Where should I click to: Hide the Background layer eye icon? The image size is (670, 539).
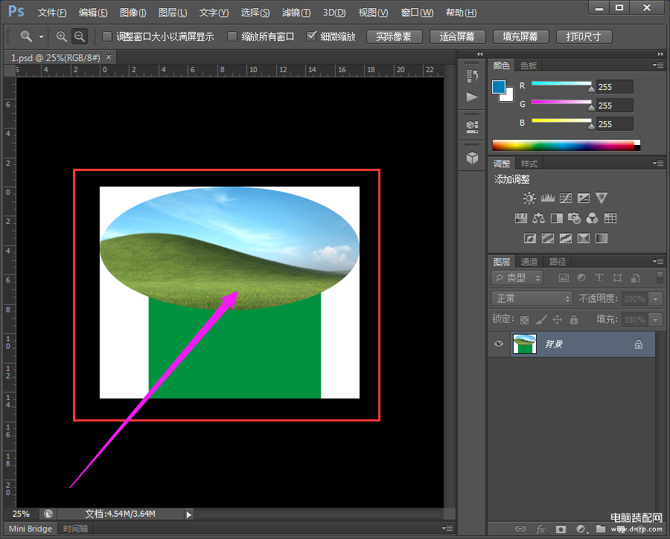click(x=499, y=343)
